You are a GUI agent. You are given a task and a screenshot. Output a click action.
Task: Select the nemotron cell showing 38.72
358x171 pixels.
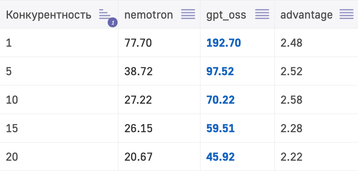coord(138,71)
